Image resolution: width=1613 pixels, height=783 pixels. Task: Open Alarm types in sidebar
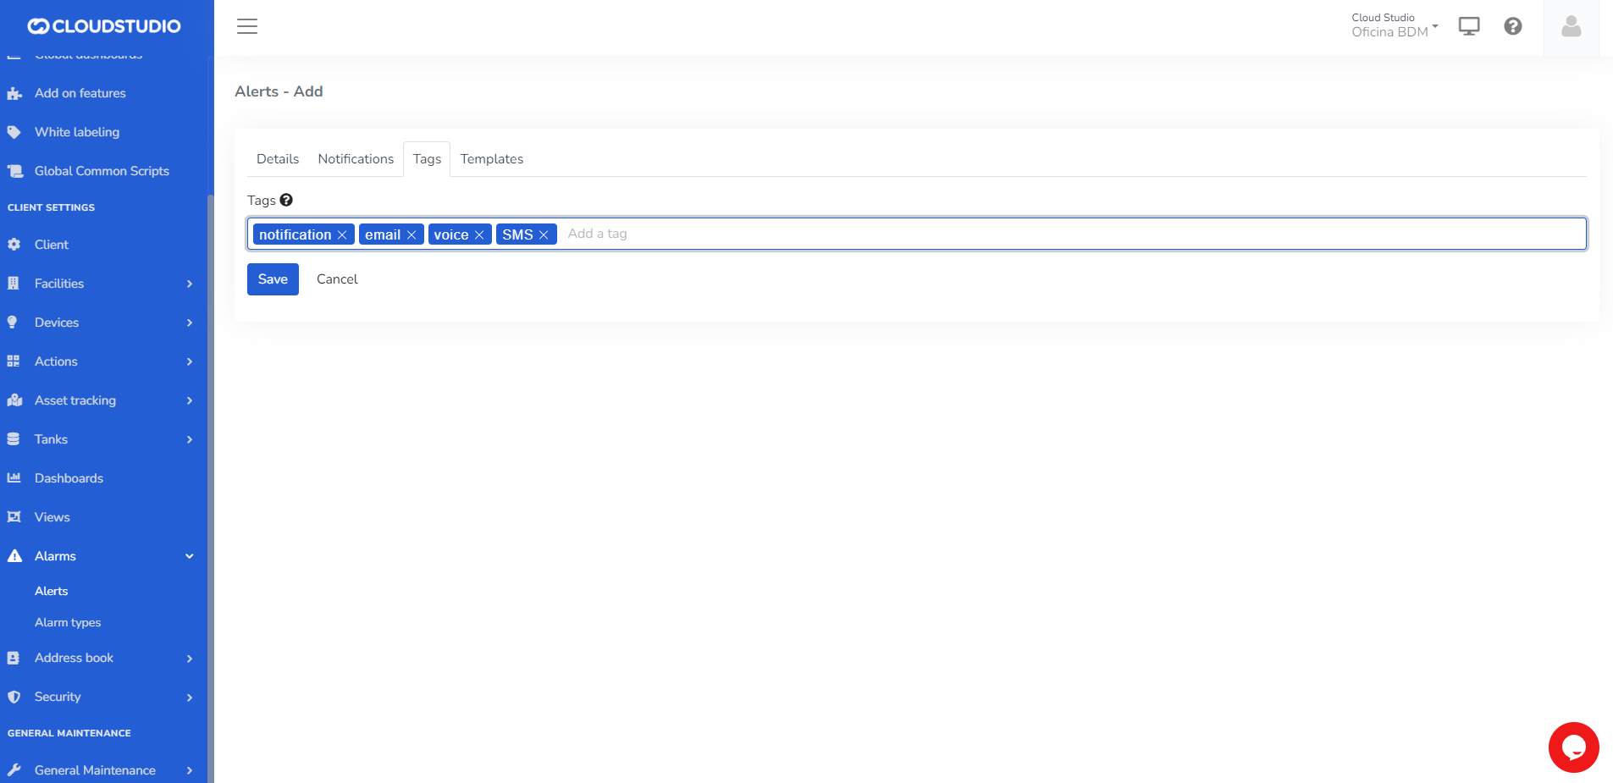[68, 622]
